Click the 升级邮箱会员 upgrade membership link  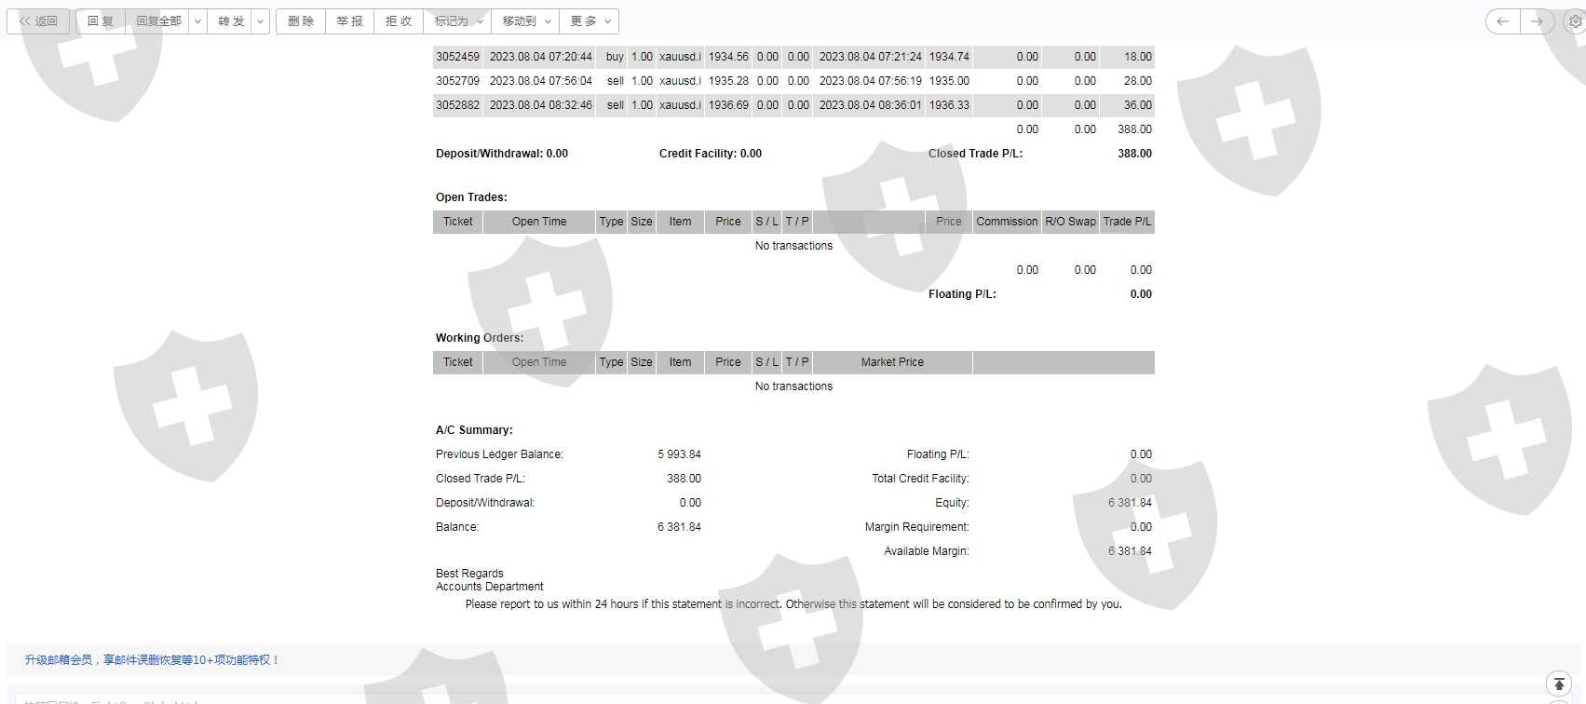[x=152, y=660]
